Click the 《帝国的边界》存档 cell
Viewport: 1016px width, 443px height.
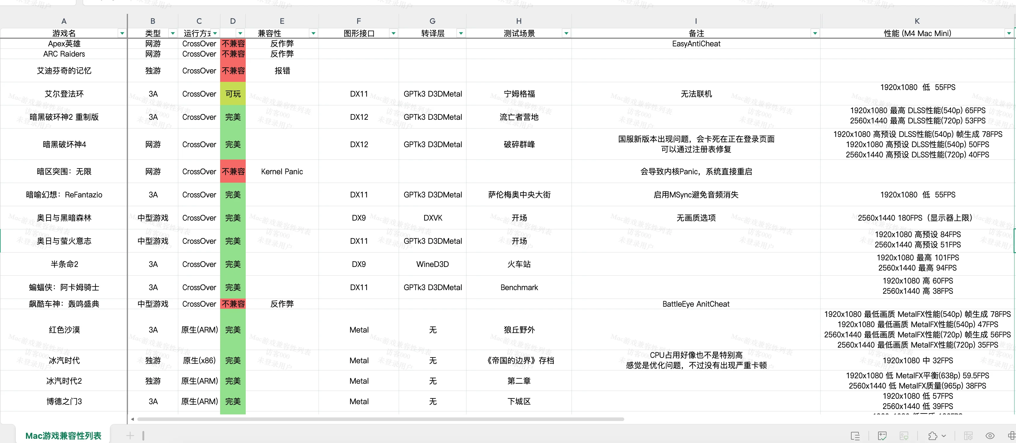(519, 360)
